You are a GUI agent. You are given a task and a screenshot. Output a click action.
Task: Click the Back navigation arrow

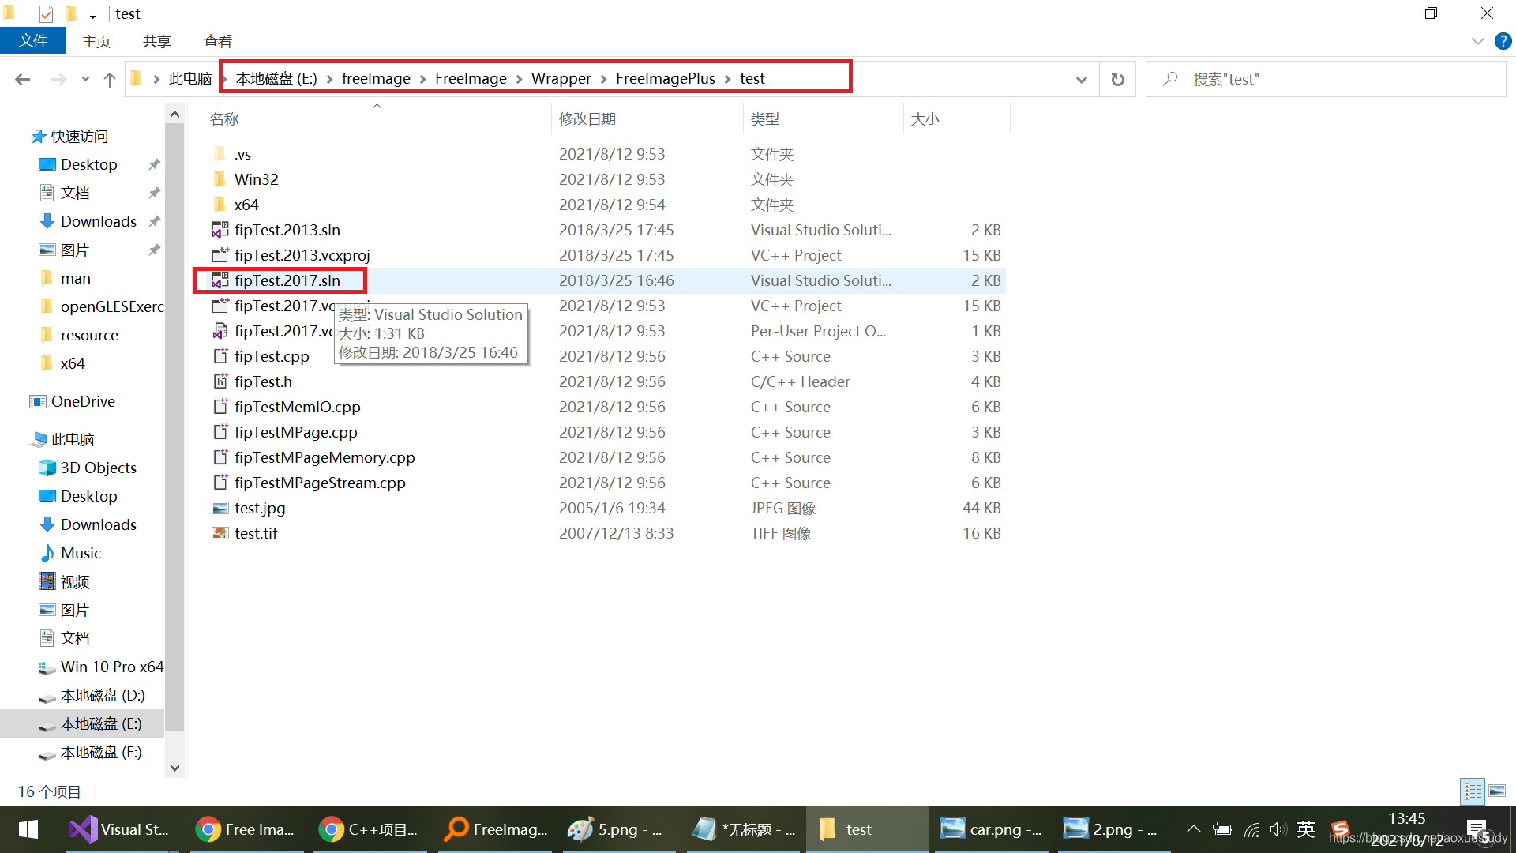click(x=23, y=79)
